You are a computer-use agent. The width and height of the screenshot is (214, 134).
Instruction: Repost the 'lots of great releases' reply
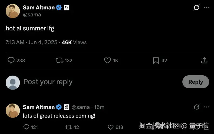coord(68,127)
